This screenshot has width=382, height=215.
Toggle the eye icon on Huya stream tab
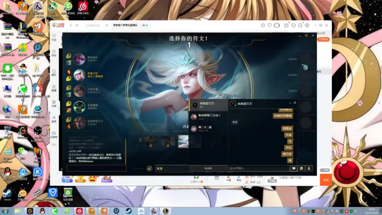[x=144, y=25]
